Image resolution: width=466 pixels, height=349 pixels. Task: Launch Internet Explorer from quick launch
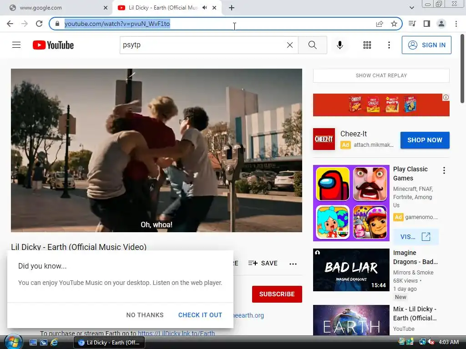point(54,342)
